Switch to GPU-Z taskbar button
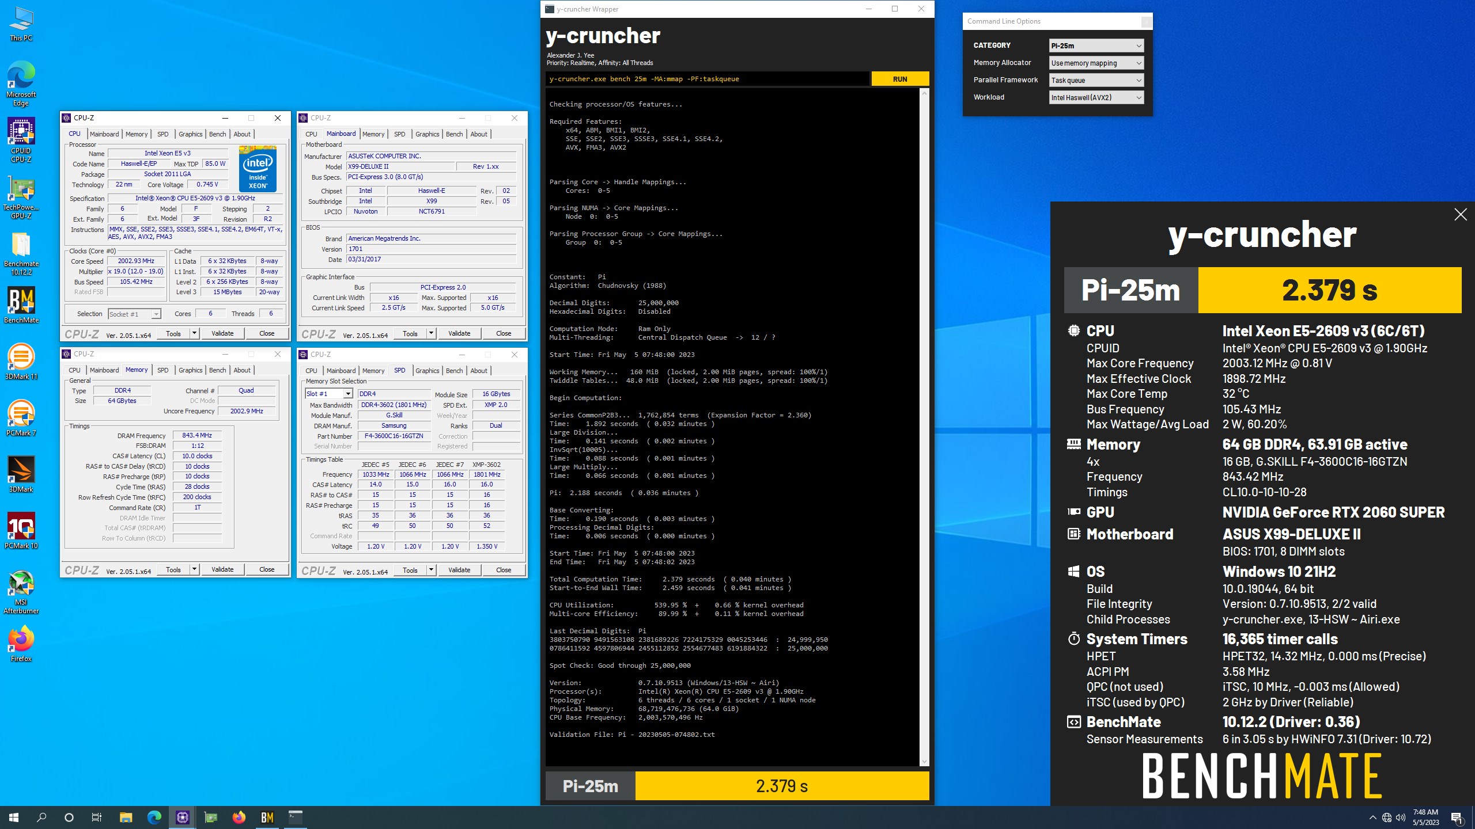The image size is (1475, 829). 211,817
